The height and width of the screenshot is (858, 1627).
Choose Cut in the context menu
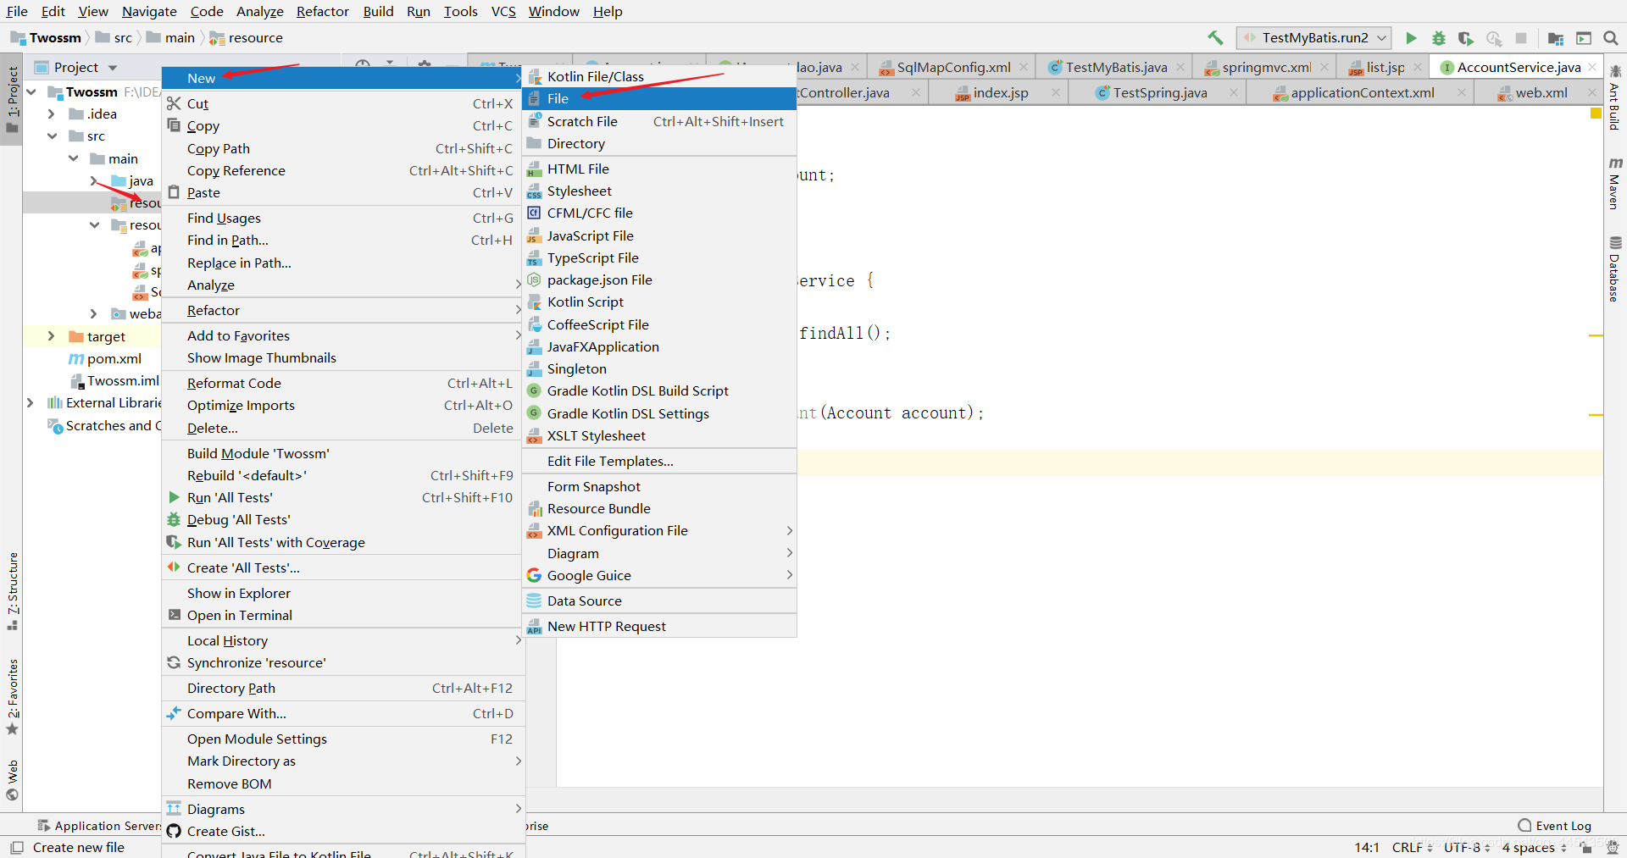coord(342,103)
